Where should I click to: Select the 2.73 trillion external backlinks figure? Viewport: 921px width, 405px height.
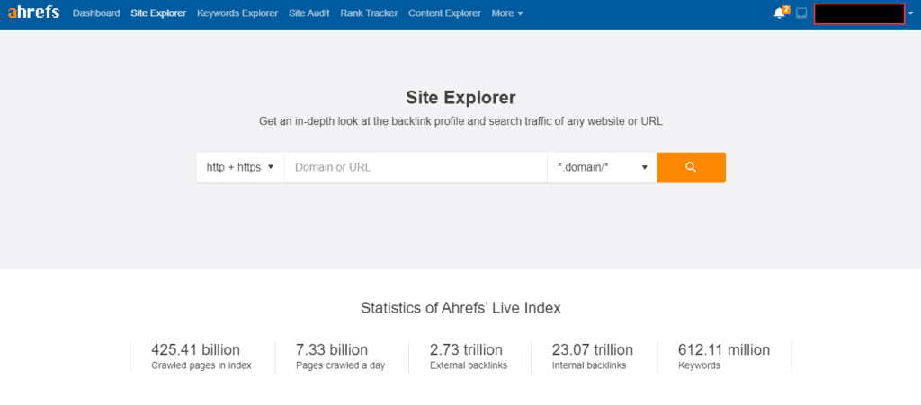[466, 350]
